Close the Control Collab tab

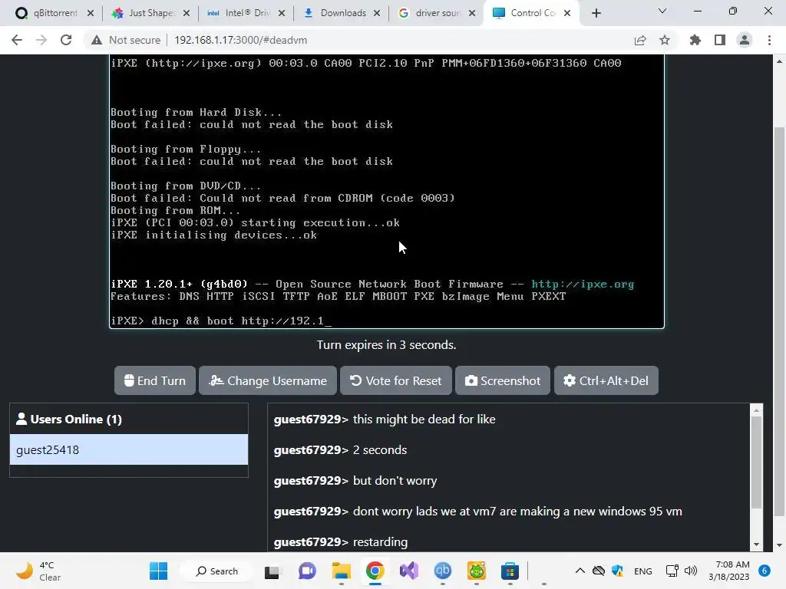pos(567,13)
